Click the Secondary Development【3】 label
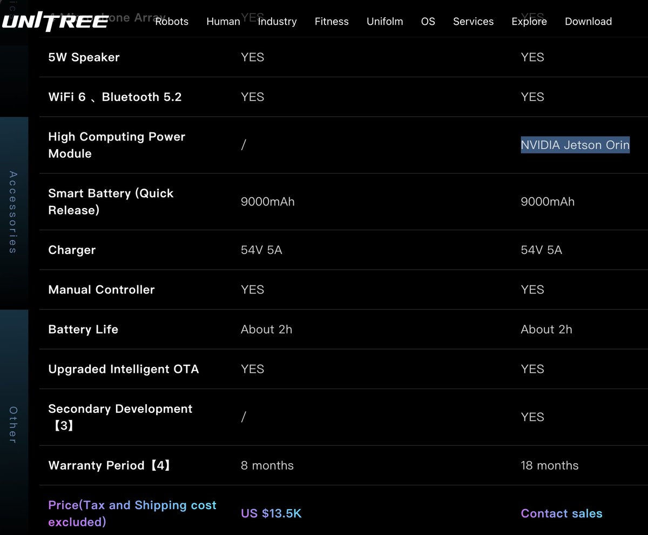This screenshot has width=648, height=535. [x=120, y=417]
